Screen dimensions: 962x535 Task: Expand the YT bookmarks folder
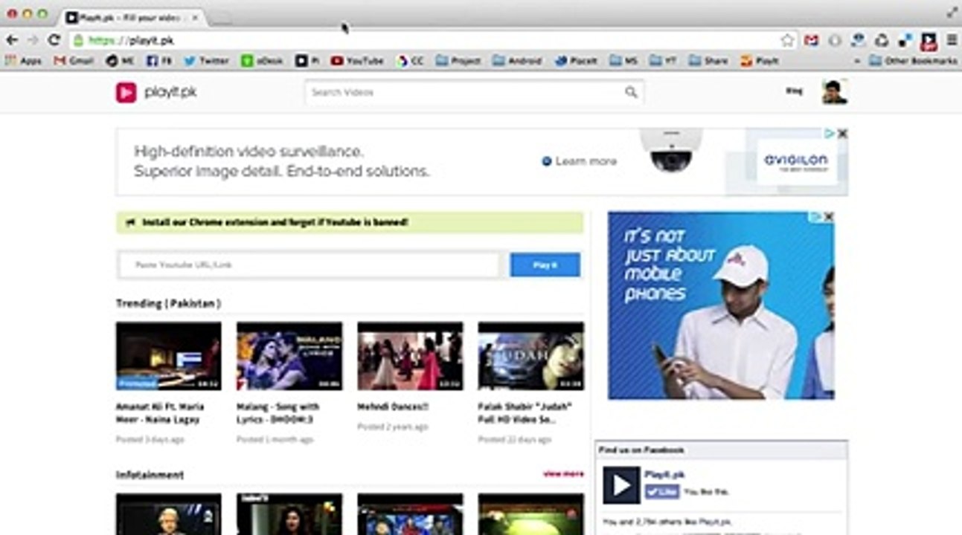[663, 61]
